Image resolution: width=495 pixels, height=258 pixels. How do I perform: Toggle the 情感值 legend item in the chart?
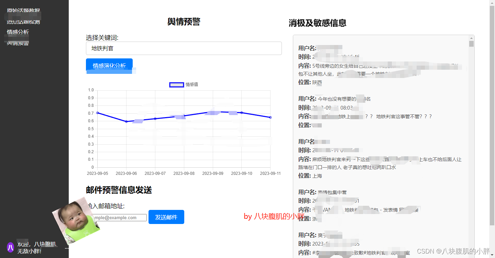[x=184, y=85]
